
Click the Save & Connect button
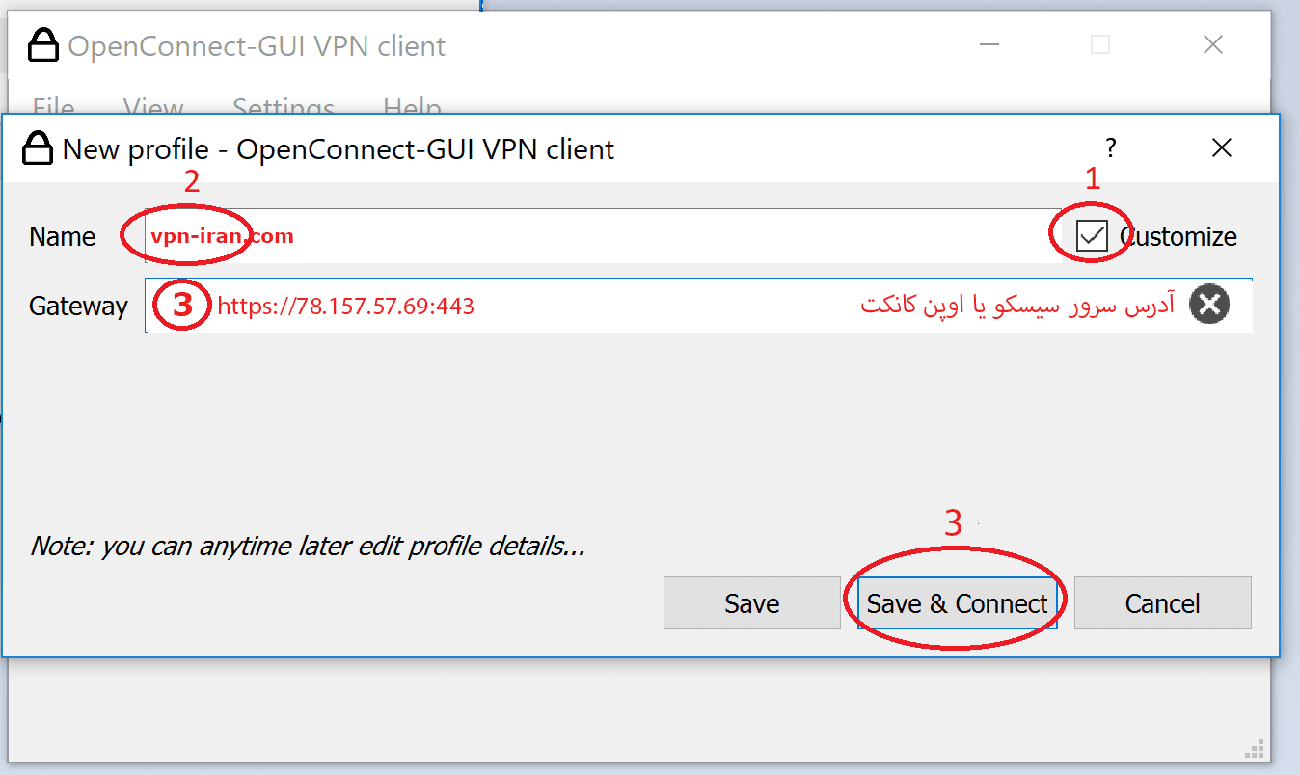click(x=956, y=602)
